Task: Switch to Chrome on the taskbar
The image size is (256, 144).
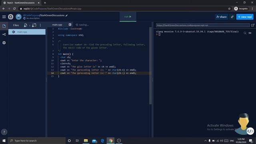Action: 111,140
